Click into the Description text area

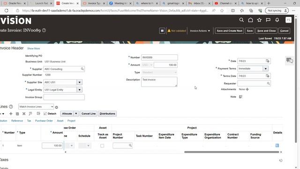(159, 82)
